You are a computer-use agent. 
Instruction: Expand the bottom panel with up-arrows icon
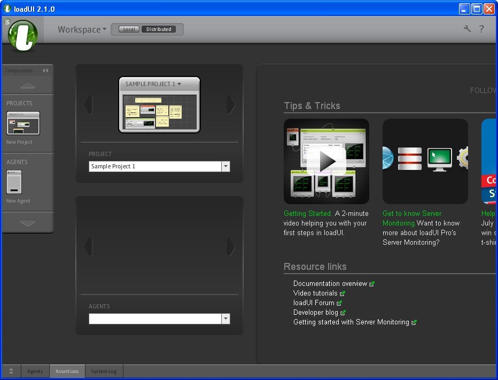point(11,371)
